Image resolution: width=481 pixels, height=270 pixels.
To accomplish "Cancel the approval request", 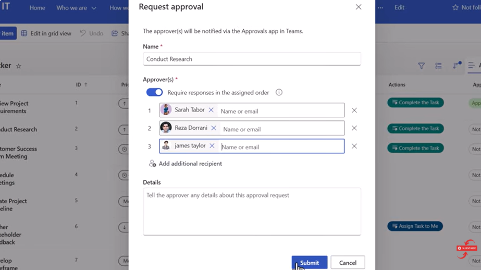I will pos(348,263).
